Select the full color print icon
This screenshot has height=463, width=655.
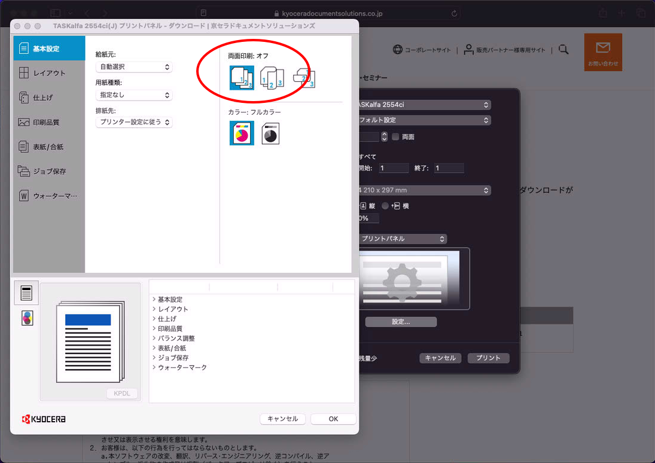(242, 133)
